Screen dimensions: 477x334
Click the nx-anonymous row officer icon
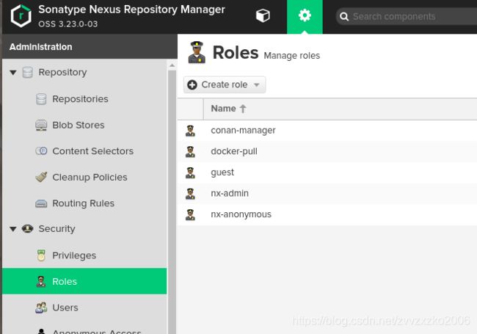coord(190,214)
